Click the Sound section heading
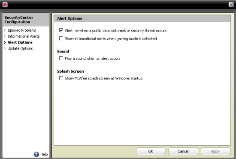Viewport: 236px width, 159px height. click(63, 51)
